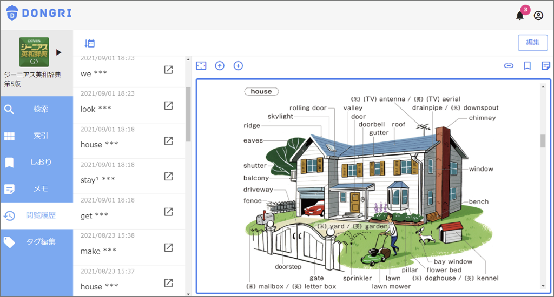
Task: Open the 'make' entry external-link icon
Action: tap(169, 248)
